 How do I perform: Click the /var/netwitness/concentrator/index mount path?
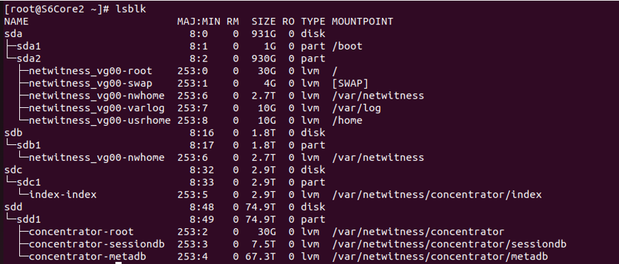(437, 195)
